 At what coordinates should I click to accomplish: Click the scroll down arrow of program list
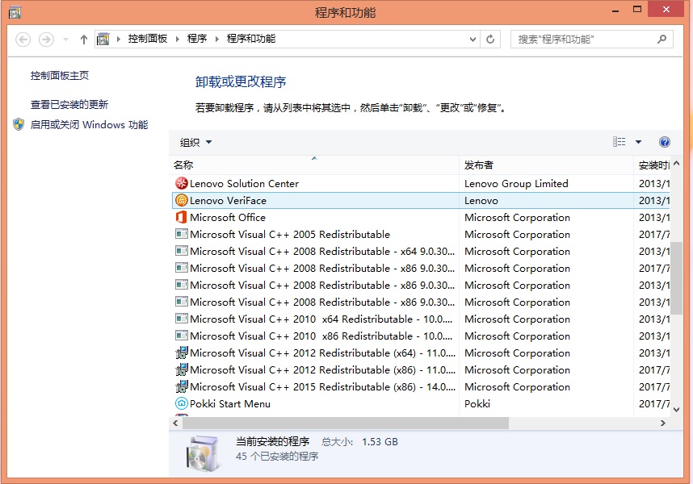(x=676, y=410)
